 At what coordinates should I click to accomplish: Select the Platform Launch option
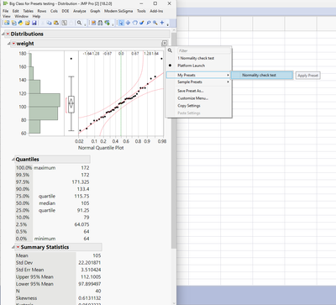192,66
